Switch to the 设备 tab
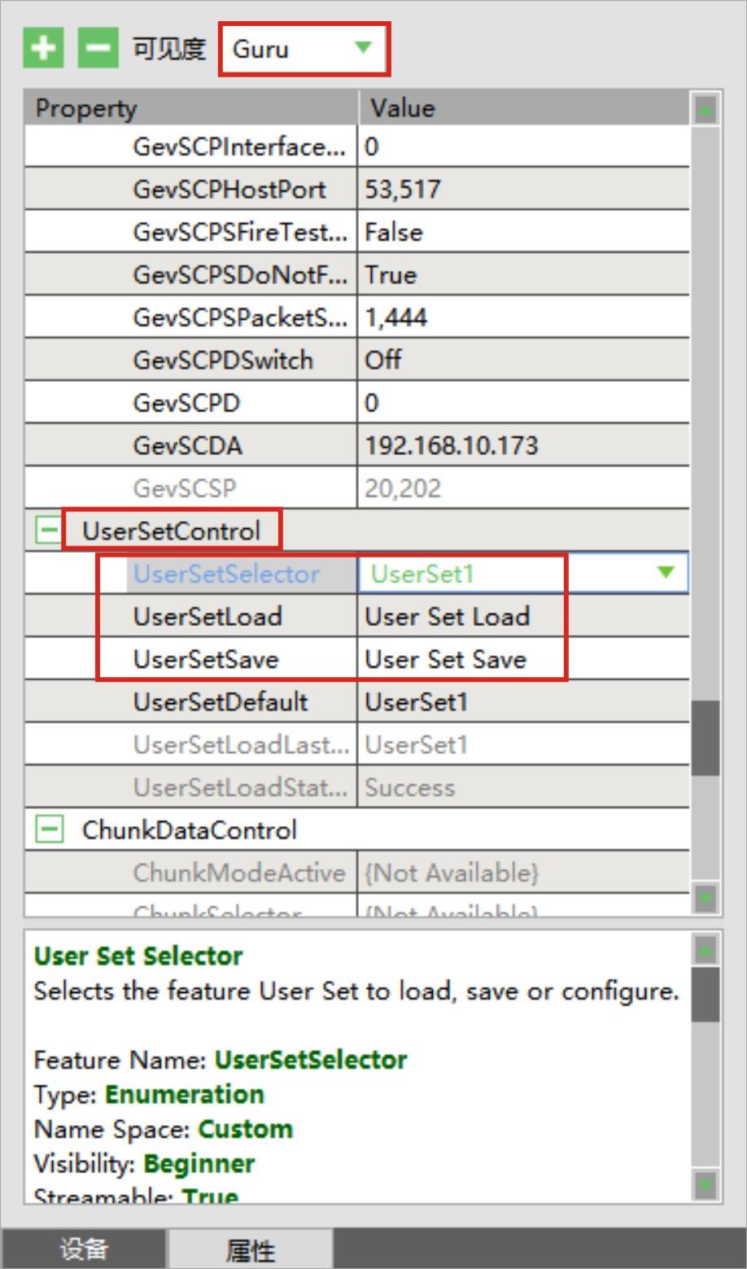747x1269 pixels. pyautogui.click(x=84, y=1249)
